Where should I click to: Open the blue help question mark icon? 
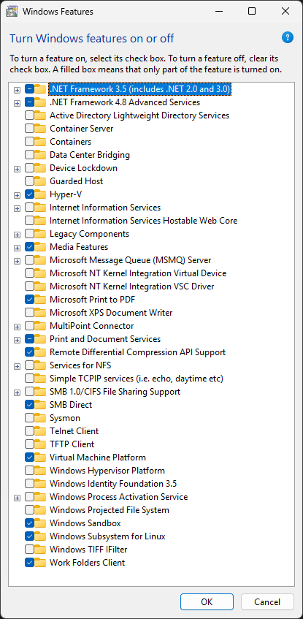point(287,38)
